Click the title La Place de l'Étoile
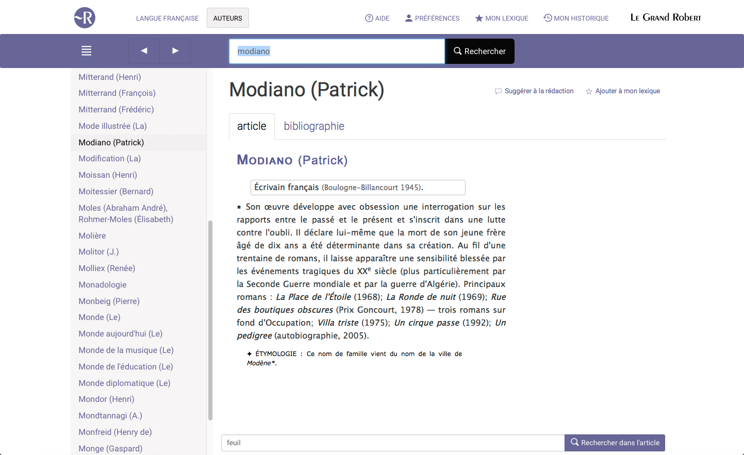This screenshot has height=455, width=744. pyautogui.click(x=313, y=297)
